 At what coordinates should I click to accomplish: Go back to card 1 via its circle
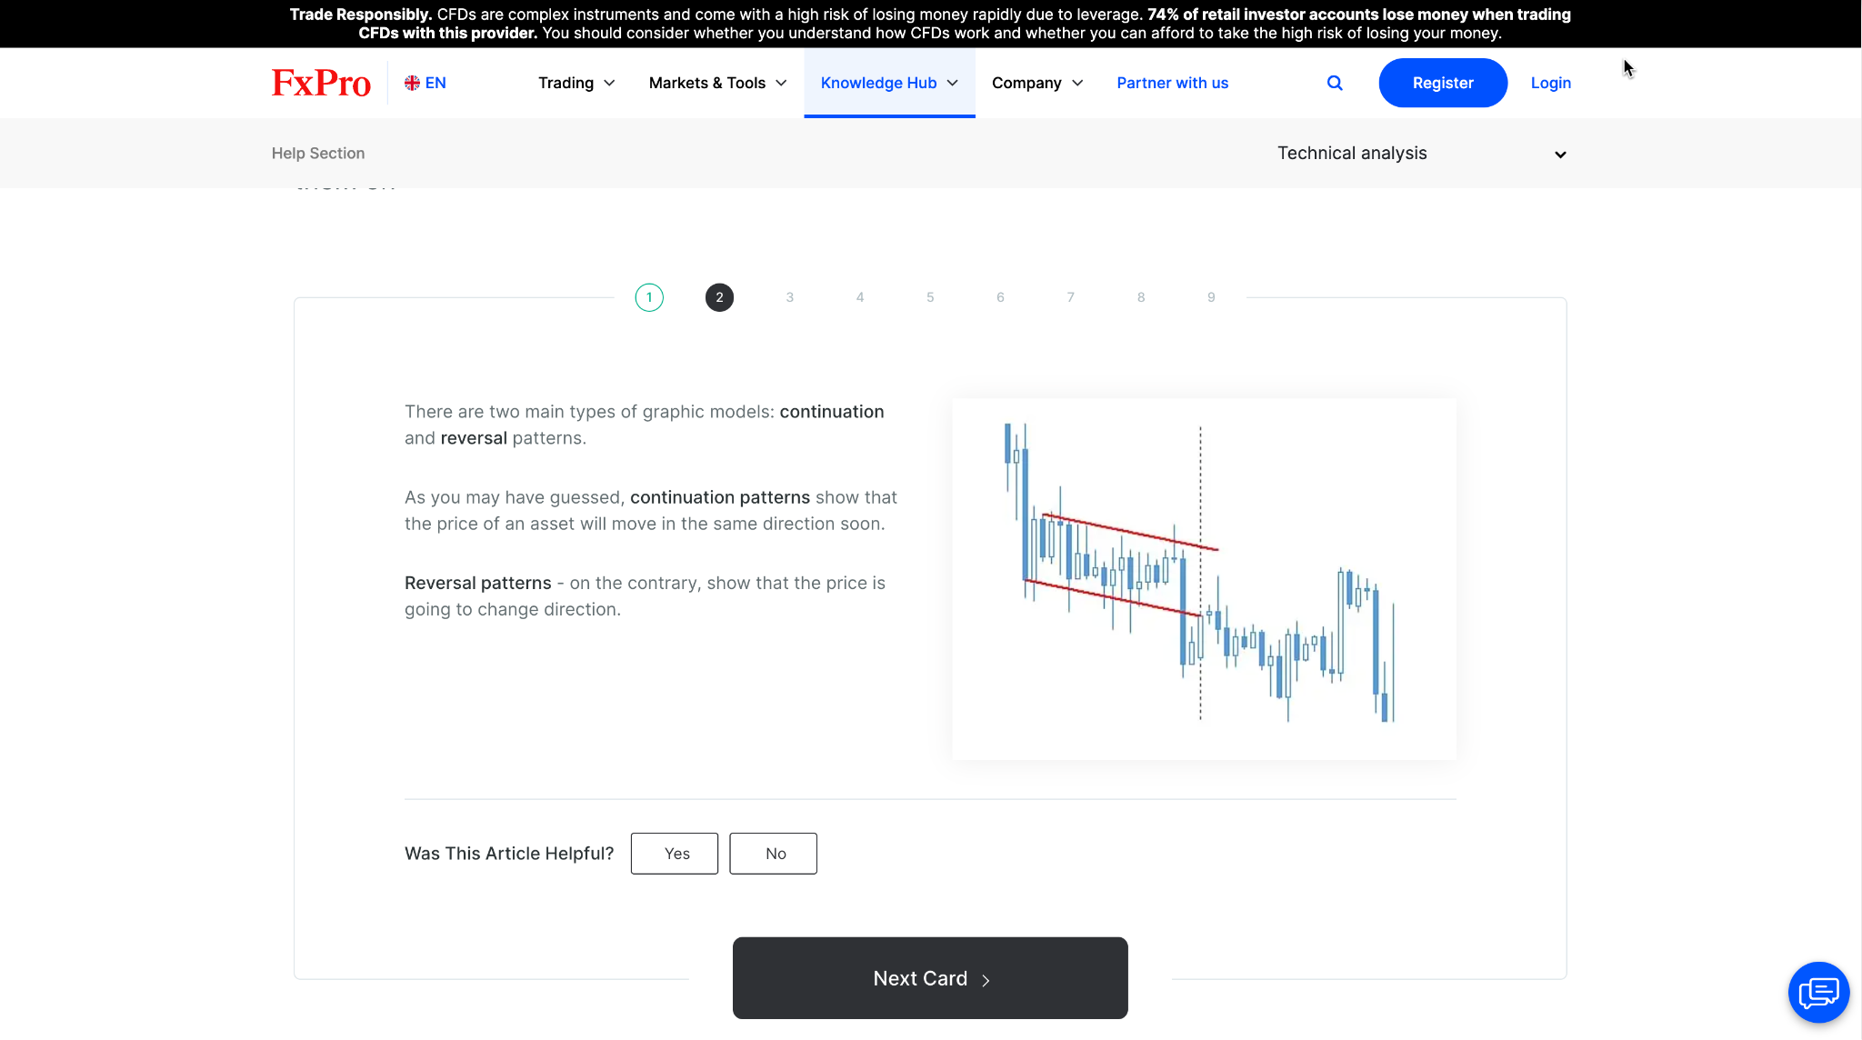coord(648,297)
